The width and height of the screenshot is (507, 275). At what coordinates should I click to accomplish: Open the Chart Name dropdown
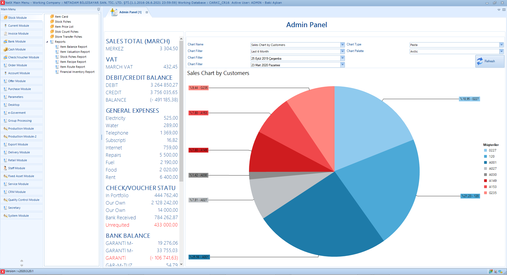(342, 45)
